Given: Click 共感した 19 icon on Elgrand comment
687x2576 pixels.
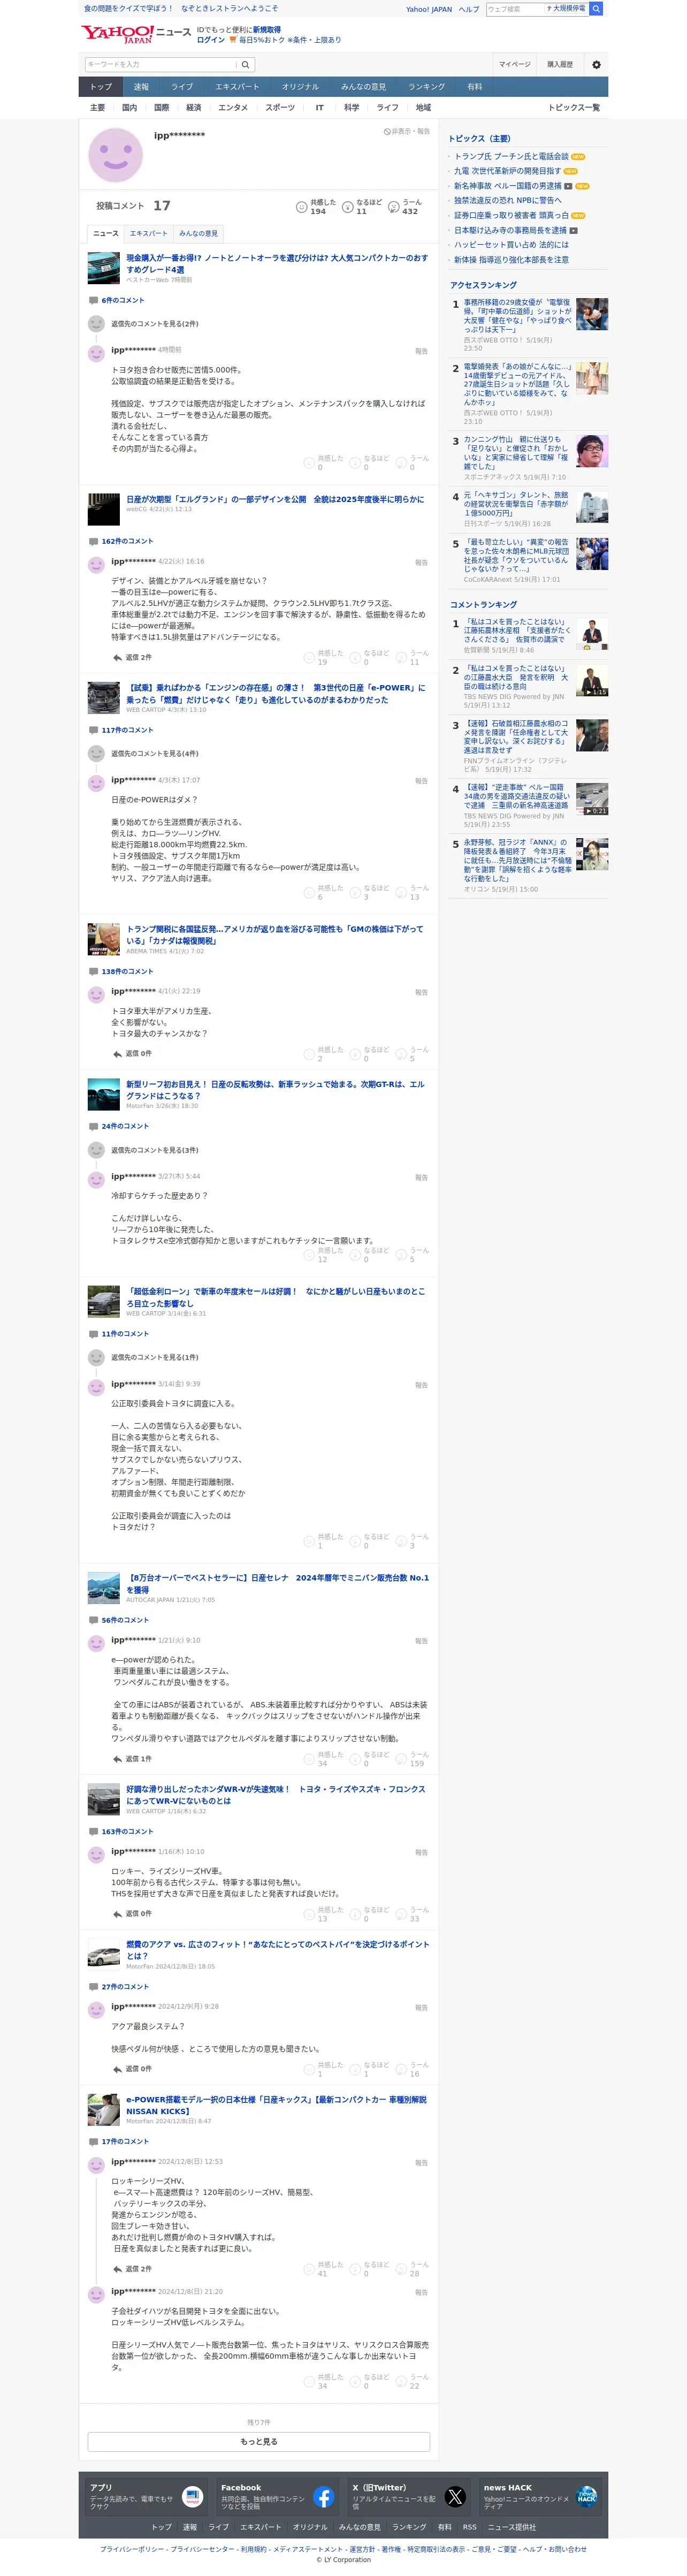Looking at the screenshot, I should coord(309,657).
